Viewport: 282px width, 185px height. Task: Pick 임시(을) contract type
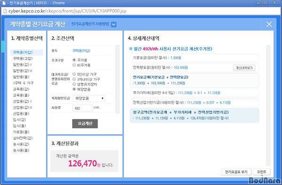19,126
